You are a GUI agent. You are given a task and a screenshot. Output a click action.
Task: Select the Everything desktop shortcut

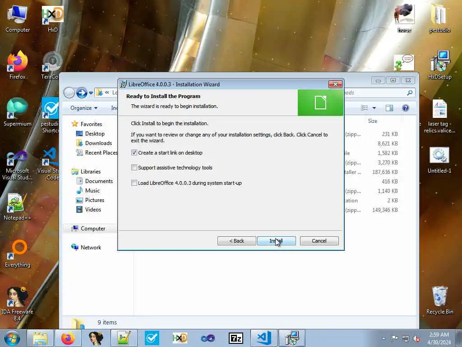(x=18, y=253)
